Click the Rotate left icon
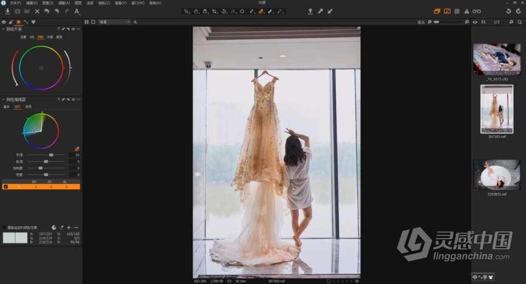Image resolution: width=526 pixels, height=284 pixels. (x=508, y=12)
